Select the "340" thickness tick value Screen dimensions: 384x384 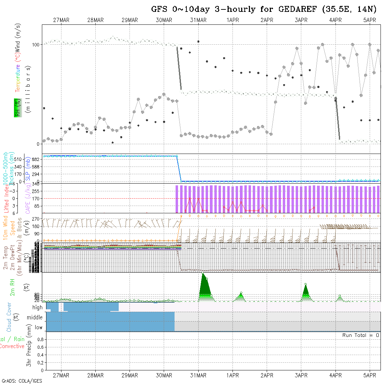(18, 167)
